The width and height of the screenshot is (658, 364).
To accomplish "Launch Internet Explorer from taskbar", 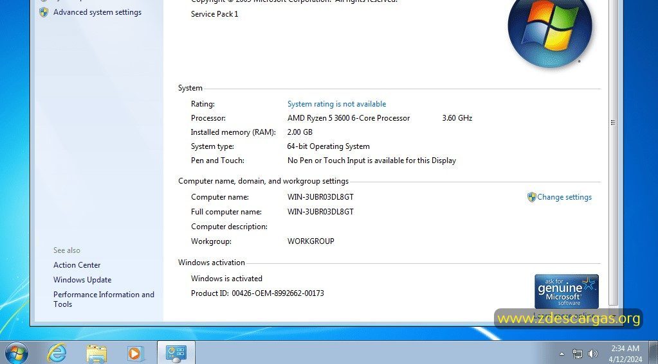I will [57, 352].
